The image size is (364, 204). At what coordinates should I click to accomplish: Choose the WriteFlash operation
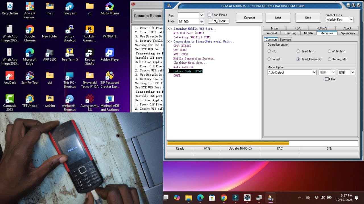point(330,51)
